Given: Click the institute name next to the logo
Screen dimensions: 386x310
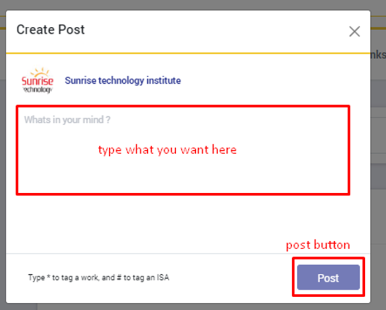Looking at the screenshot, I should pyautogui.click(x=123, y=80).
